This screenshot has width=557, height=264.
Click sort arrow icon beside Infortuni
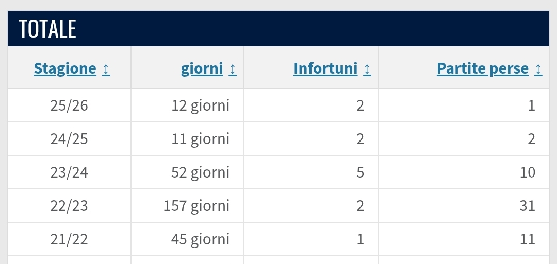(367, 69)
